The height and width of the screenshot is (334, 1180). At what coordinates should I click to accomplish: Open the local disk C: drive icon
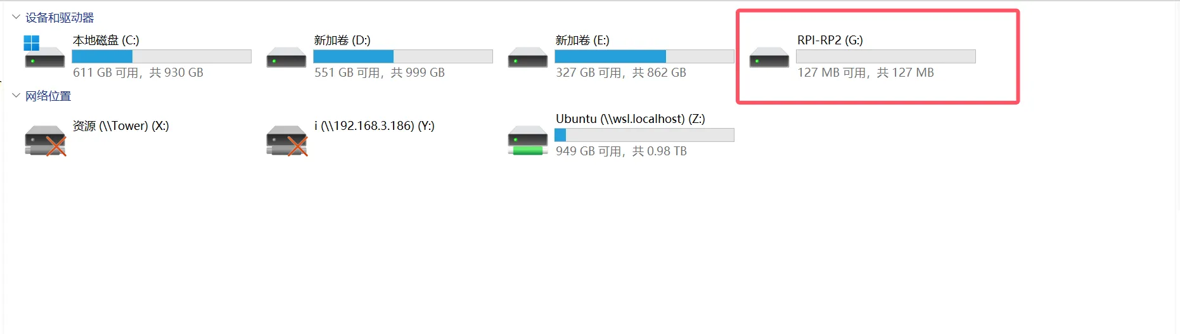pyautogui.click(x=44, y=53)
